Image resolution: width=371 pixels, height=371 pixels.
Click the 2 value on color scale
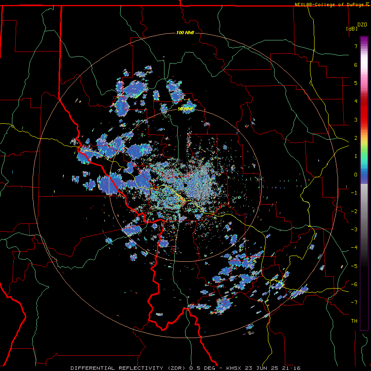point(356,138)
